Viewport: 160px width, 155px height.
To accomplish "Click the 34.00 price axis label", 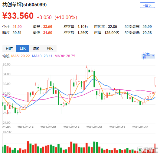I will (7, 74).
